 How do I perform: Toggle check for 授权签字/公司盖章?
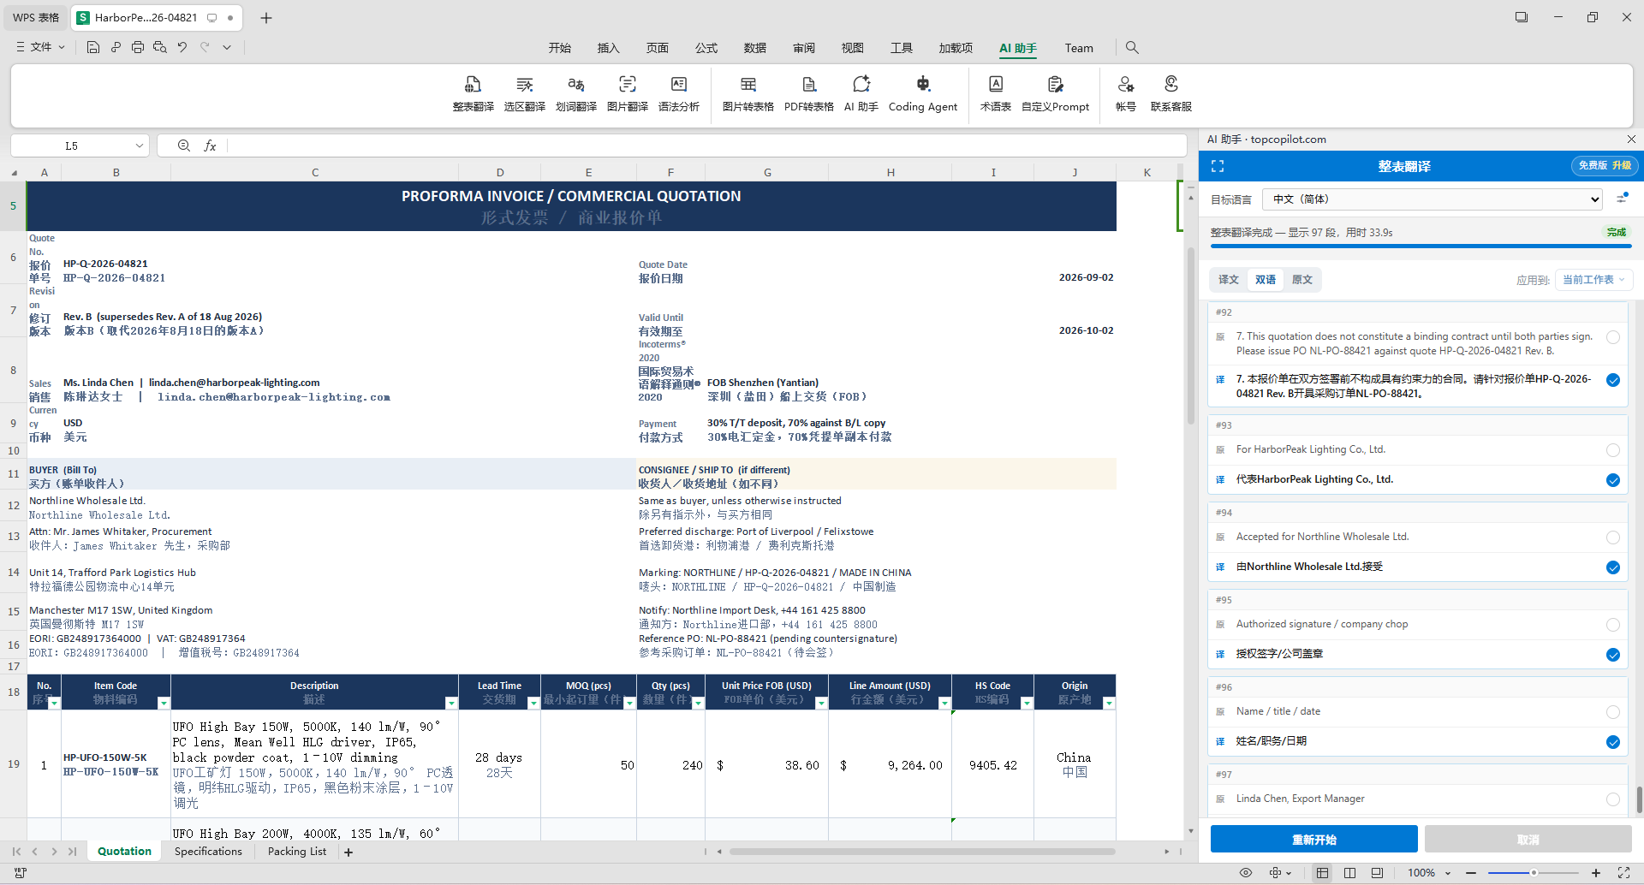1613,655
